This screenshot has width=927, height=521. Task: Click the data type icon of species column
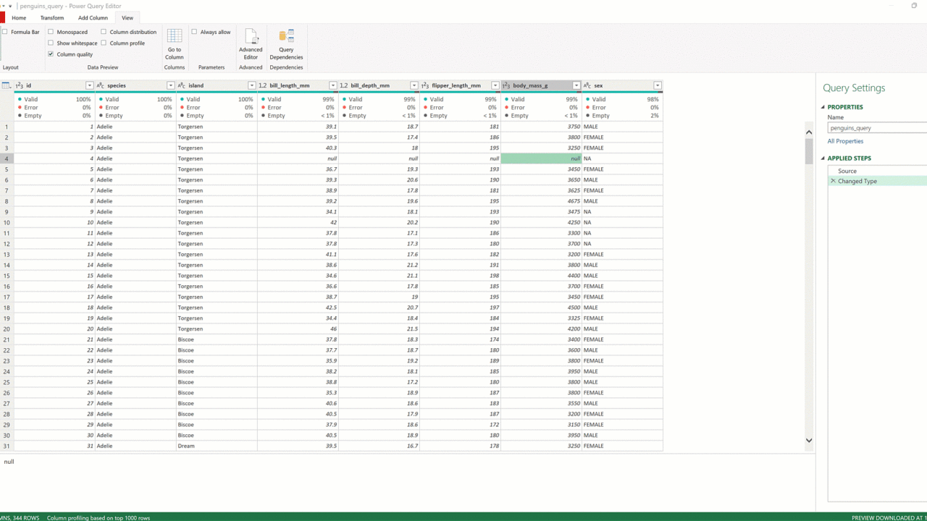click(101, 85)
